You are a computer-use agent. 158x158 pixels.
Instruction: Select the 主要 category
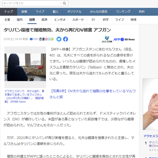[7, 20]
